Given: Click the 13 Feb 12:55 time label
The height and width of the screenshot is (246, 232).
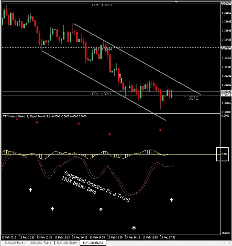Looking at the screenshot, I should (x=45, y=237).
